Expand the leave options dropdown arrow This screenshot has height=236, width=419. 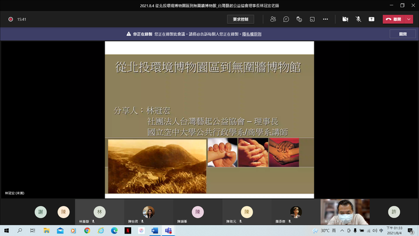click(409, 19)
